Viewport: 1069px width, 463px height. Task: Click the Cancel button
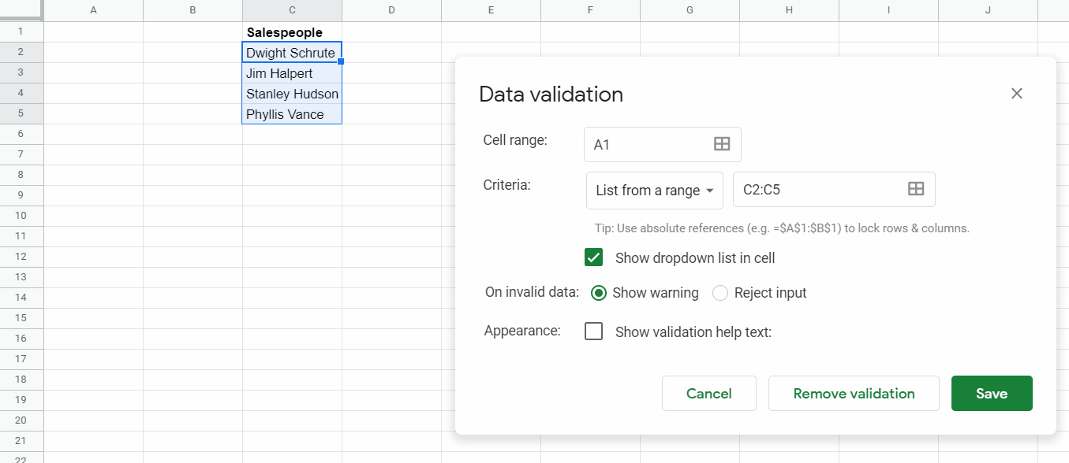[x=708, y=393]
